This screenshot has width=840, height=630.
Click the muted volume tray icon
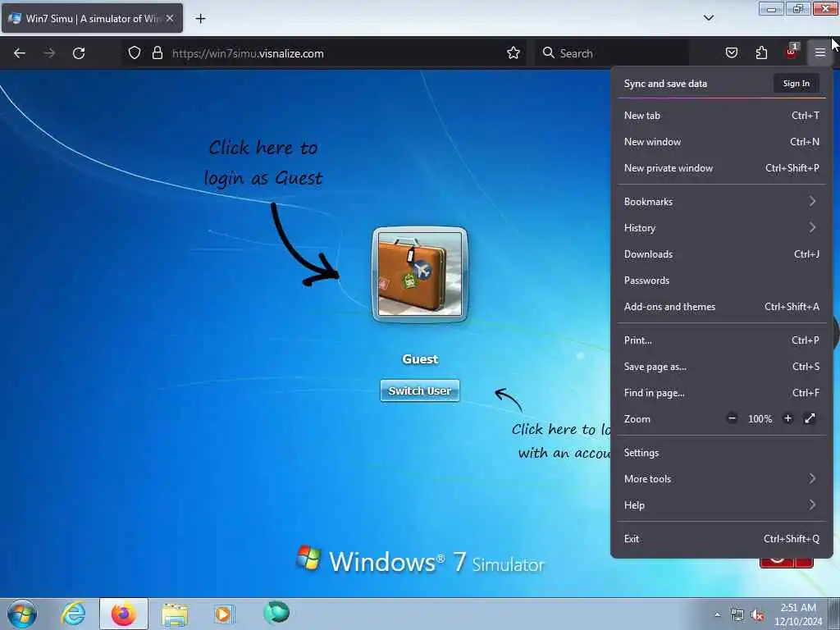pyautogui.click(x=757, y=615)
